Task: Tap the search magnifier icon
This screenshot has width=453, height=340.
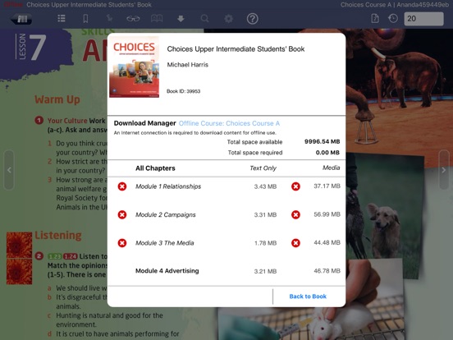Action: [205, 19]
